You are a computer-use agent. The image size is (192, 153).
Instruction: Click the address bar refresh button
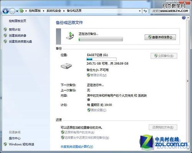pyautogui.click(x=145, y=11)
